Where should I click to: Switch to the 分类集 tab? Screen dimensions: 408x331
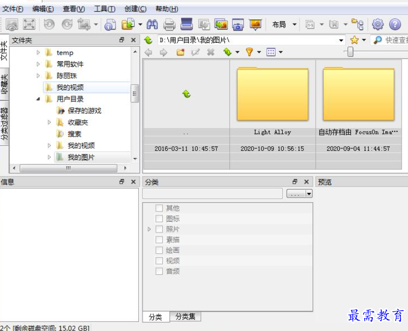(x=185, y=316)
